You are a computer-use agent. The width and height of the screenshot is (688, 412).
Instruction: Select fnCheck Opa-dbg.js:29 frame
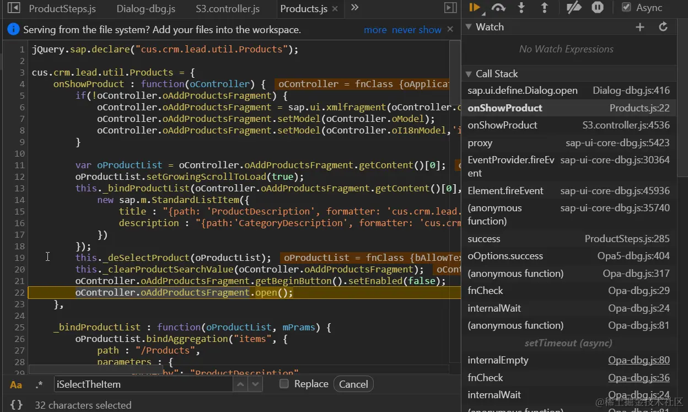pos(569,291)
